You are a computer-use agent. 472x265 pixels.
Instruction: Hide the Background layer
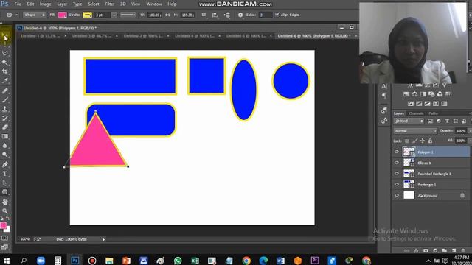point(397,195)
